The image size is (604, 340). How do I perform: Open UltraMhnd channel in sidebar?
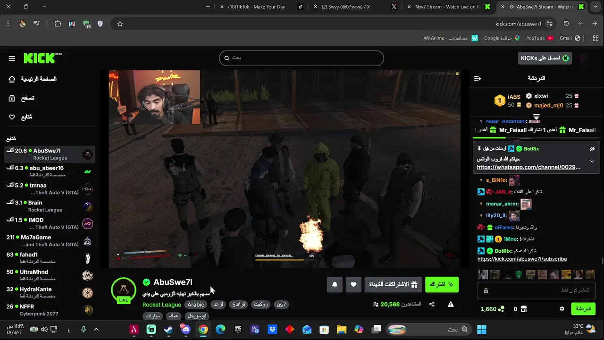tap(50, 275)
